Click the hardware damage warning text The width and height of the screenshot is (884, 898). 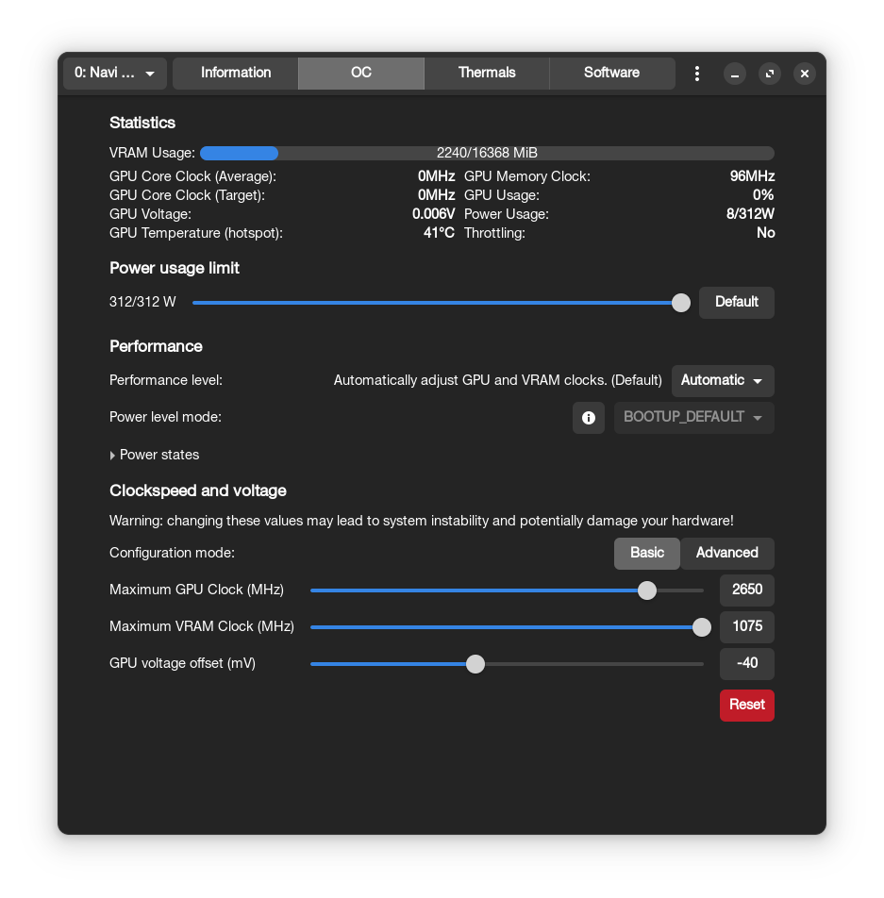(421, 521)
